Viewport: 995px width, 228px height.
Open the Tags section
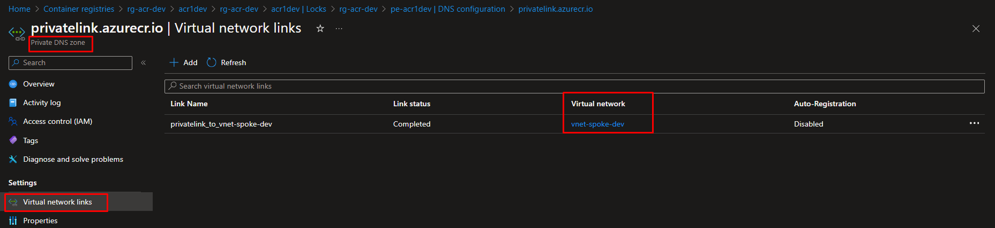pos(31,140)
